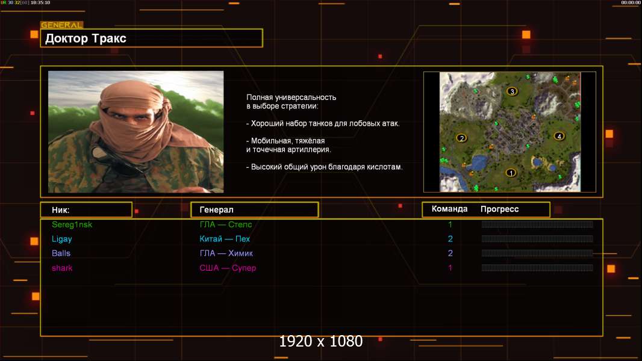This screenshot has width=642, height=361.
Task: Click the blue lake on the minimap
Action: [x=478, y=162]
